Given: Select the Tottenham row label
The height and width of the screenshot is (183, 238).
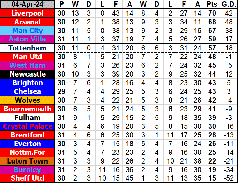Looking at the screenshot, I should click(28, 48).
